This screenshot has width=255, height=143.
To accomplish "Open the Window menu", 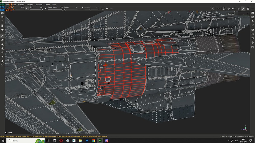I will pyautogui.click(x=21, y=5).
